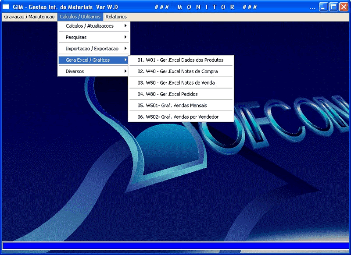Viewport: 351px width, 255px height.
Task: Click the Calculos / Utilitarios menu
Action: pyautogui.click(x=80, y=17)
